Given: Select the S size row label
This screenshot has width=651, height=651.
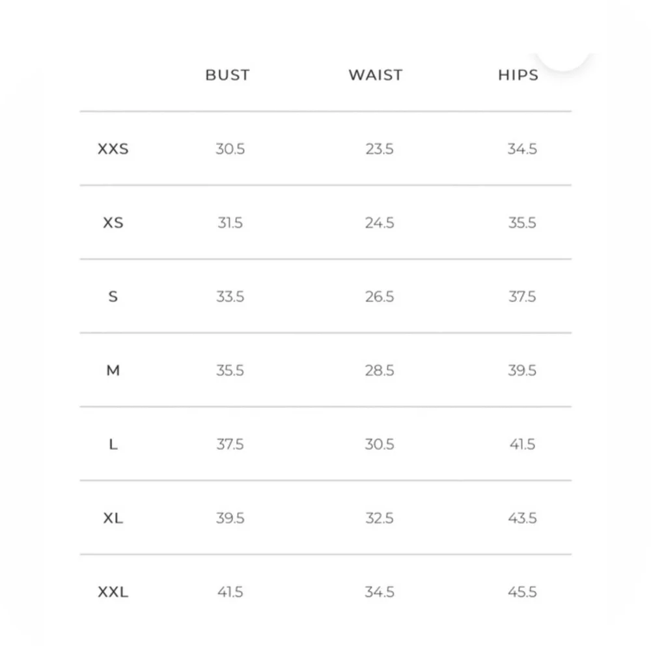Looking at the screenshot, I should (113, 296).
